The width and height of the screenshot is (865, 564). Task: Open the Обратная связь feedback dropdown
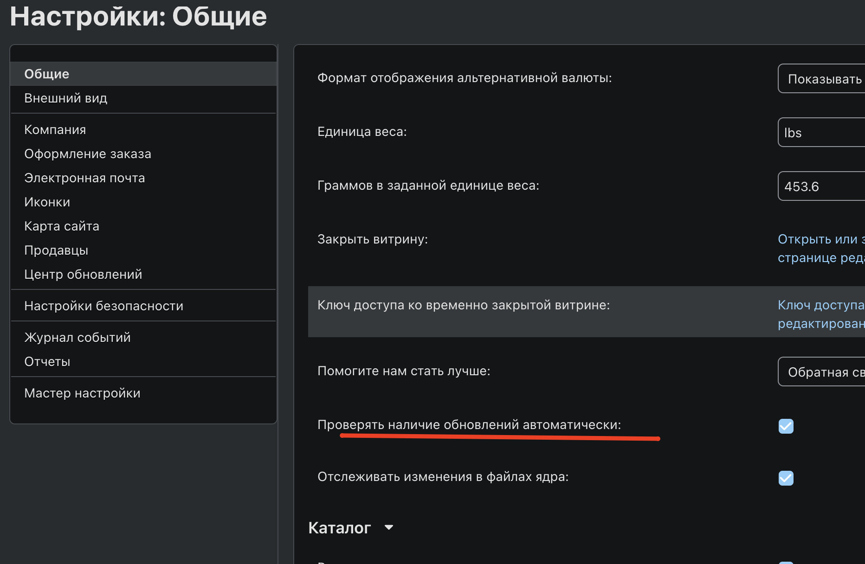coord(821,372)
